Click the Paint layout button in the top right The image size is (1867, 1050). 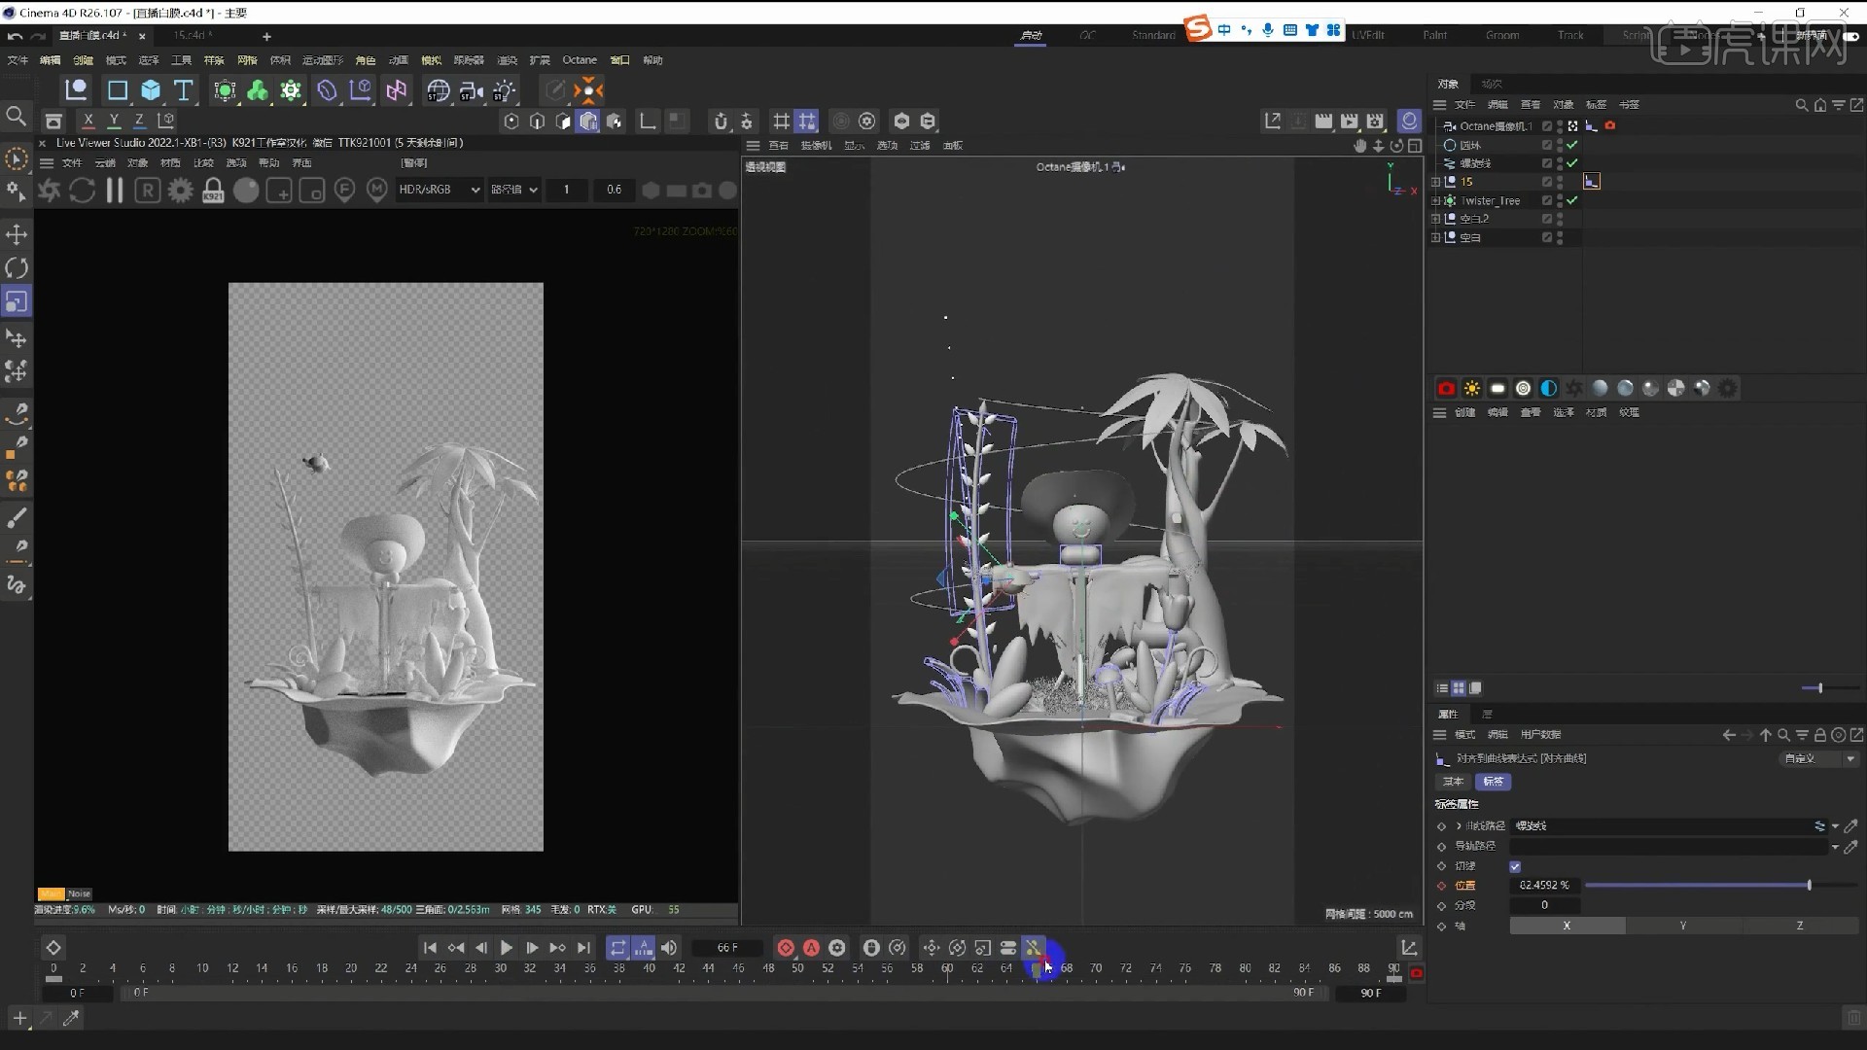pos(1434,34)
